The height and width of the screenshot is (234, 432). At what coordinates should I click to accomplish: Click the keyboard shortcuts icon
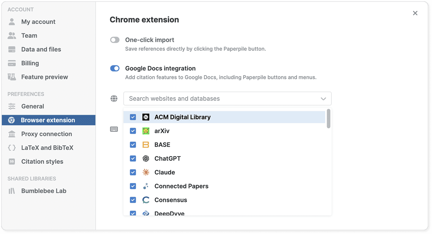point(114,129)
